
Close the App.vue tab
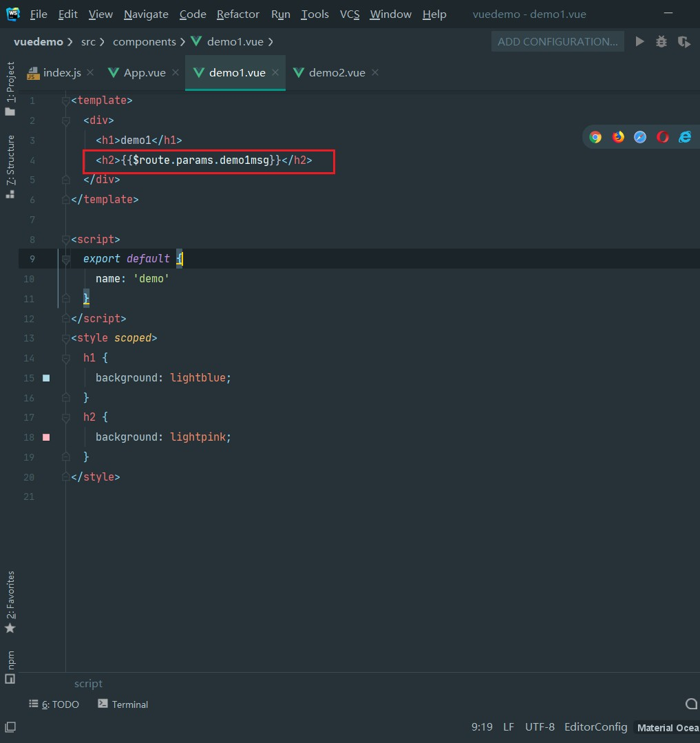point(176,72)
